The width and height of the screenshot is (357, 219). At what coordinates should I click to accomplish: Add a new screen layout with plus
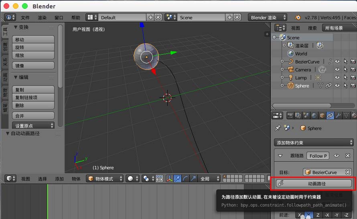[151, 17]
